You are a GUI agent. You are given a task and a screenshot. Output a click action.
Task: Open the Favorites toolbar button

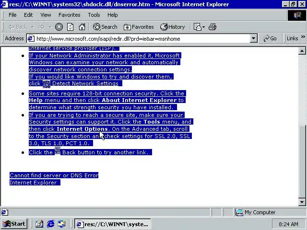coord(139,27)
